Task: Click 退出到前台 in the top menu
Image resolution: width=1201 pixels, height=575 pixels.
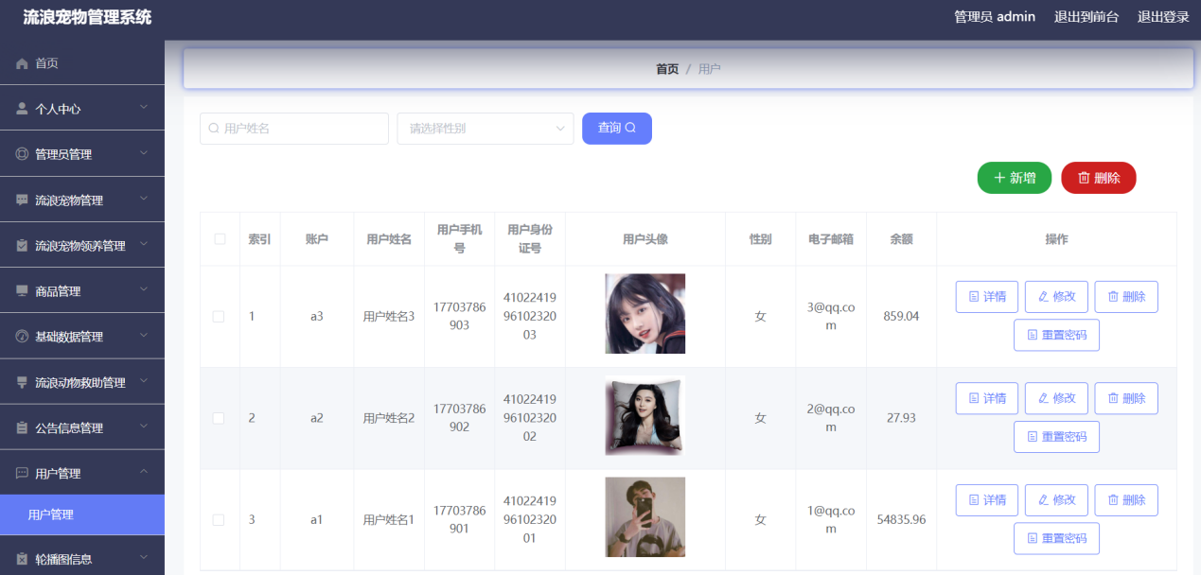Action: pos(1086,16)
